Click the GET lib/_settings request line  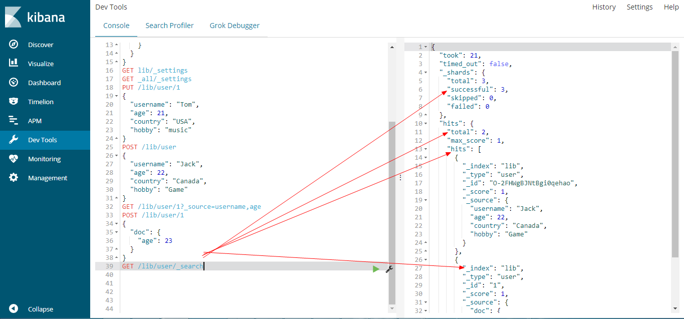(155, 70)
